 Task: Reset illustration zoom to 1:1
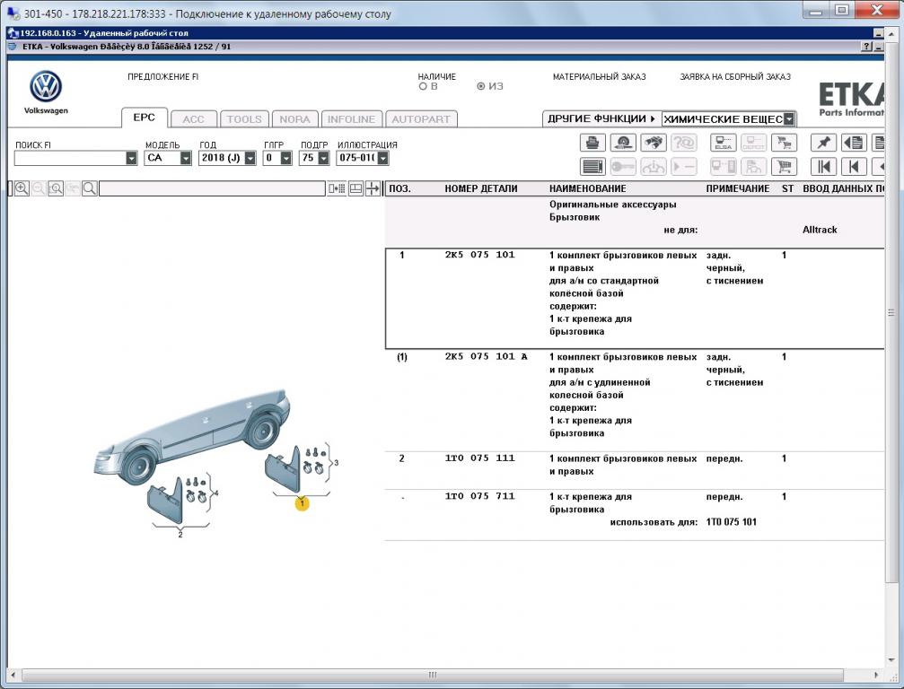coord(56,188)
